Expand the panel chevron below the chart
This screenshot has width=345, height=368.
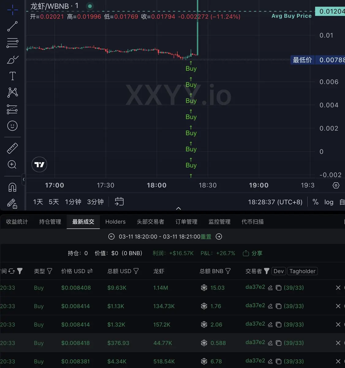pos(179,209)
